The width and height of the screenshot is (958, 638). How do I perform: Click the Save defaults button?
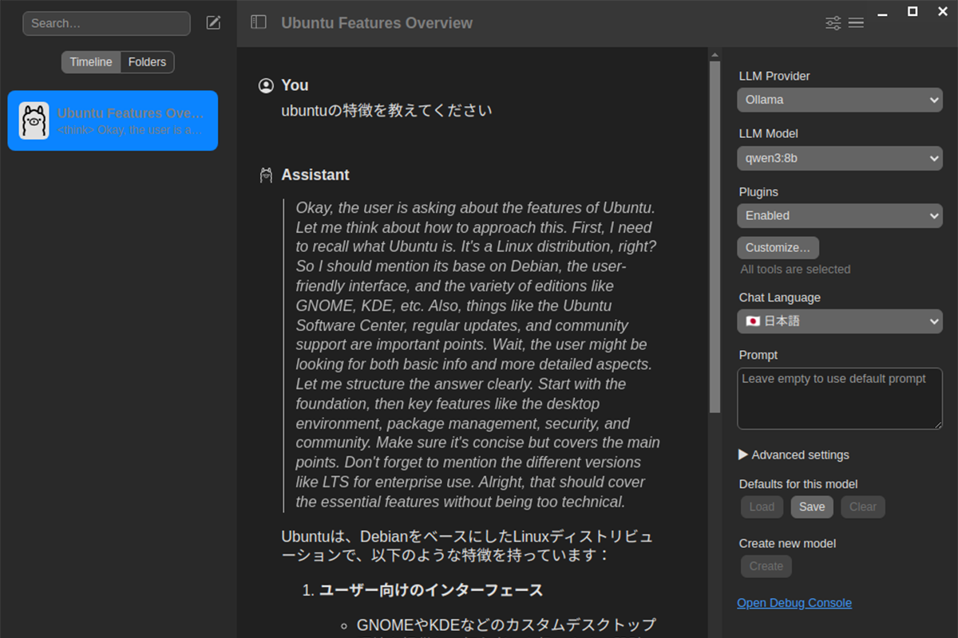pos(812,507)
